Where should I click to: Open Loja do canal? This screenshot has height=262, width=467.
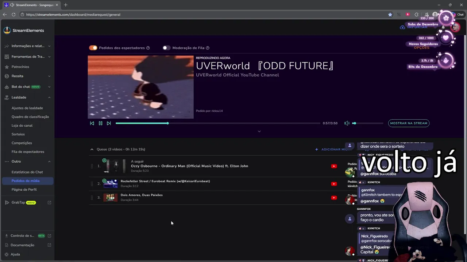tap(22, 126)
